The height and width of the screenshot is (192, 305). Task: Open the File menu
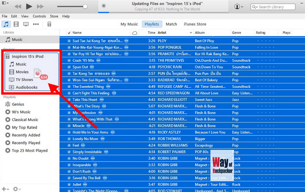(5, 16)
